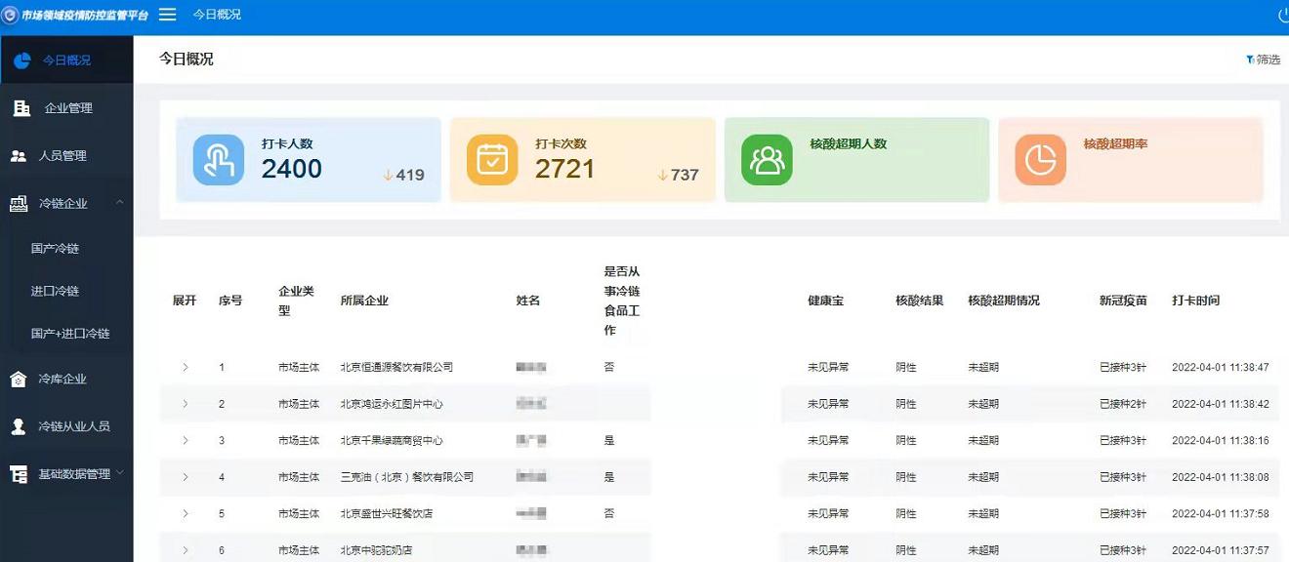Click the 人员管理 people icon

click(19, 156)
